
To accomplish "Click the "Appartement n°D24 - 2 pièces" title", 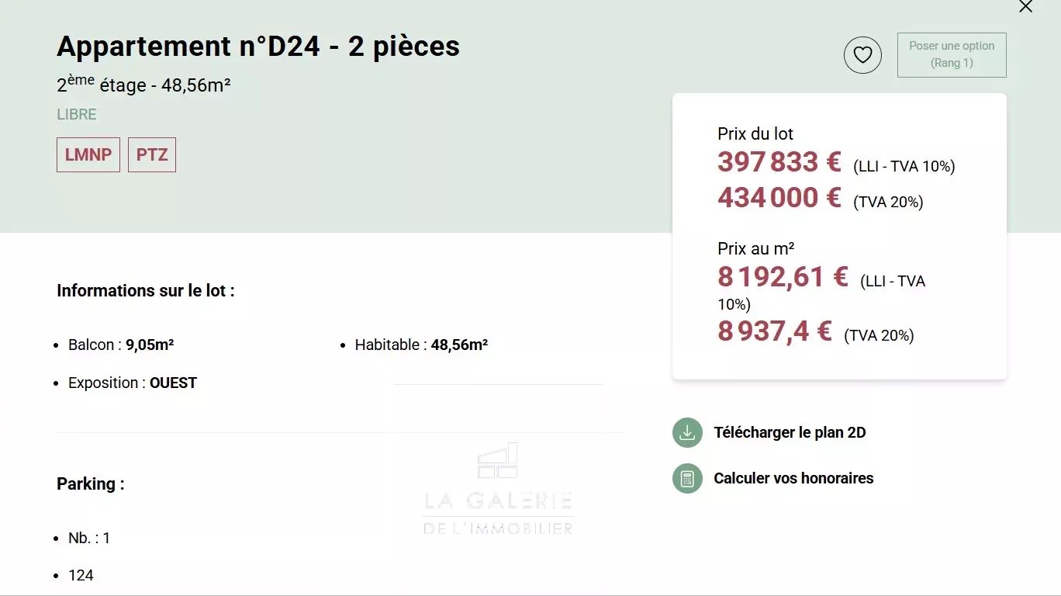I will (x=258, y=47).
